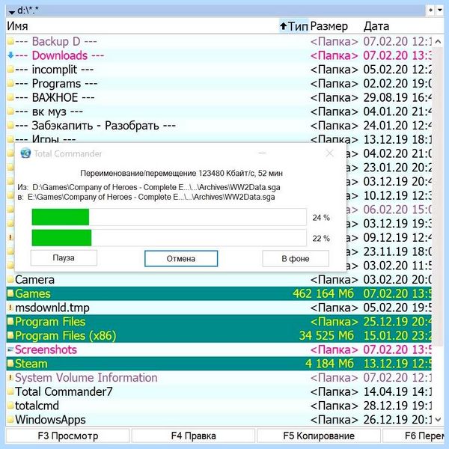Click the Total Commander7 folder icon
This screenshot has height=449, width=449.
(x=10, y=391)
